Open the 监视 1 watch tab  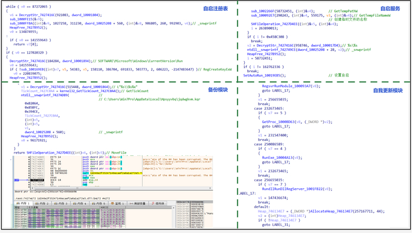118,204
